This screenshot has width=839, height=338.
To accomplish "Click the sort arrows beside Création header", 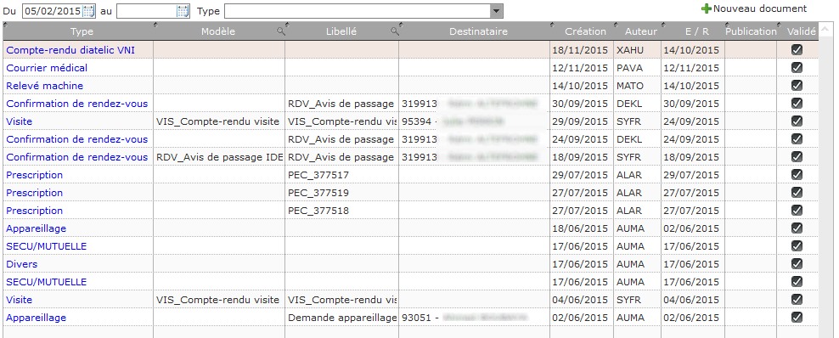I will 553,25.
